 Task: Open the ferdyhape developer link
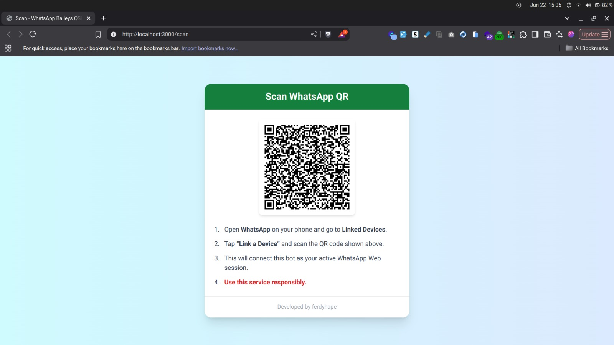click(324, 307)
